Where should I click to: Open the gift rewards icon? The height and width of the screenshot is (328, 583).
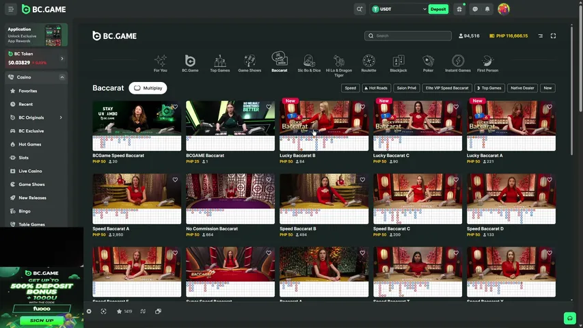[459, 10]
